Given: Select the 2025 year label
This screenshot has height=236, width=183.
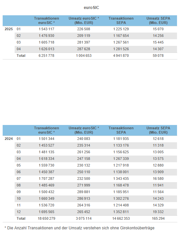Looking at the screenshot, I should [x=9, y=29].
